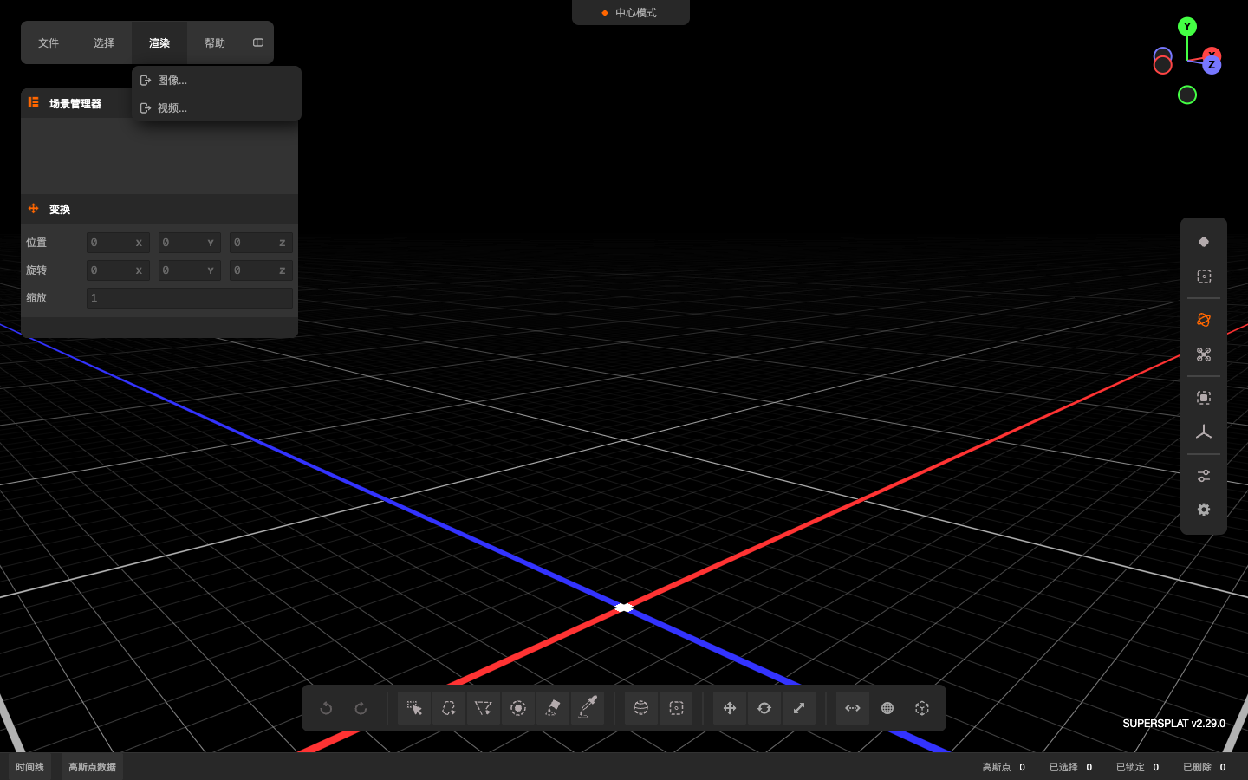1248x780 pixels.
Task: Click the rotation X input field
Action: (x=118, y=270)
